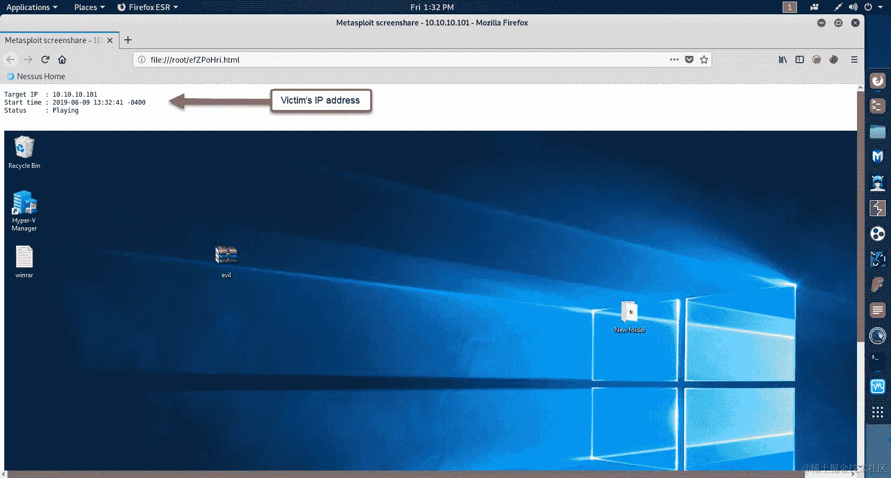This screenshot has height=478, width=891.
Task: Bookmark this page with star icon
Action: coord(704,59)
